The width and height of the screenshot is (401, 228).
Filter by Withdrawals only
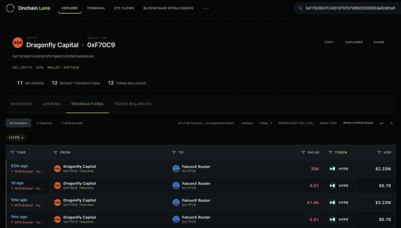pos(72,123)
